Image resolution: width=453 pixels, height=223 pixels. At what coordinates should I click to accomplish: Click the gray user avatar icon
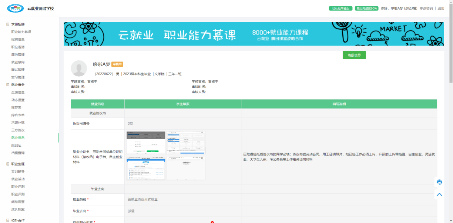[x=79, y=68]
